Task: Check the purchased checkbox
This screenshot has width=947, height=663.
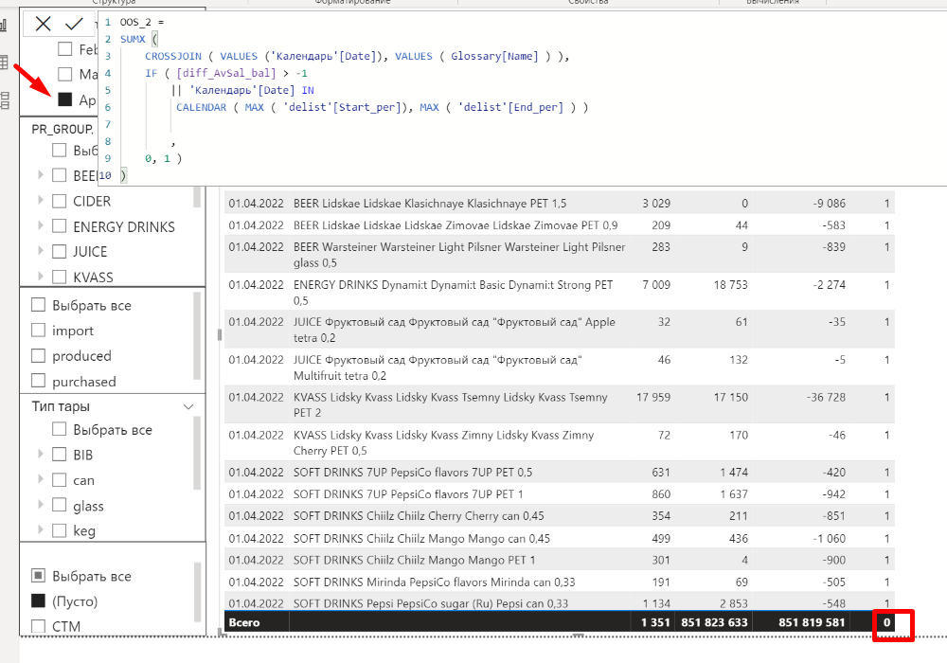Action: [38, 381]
